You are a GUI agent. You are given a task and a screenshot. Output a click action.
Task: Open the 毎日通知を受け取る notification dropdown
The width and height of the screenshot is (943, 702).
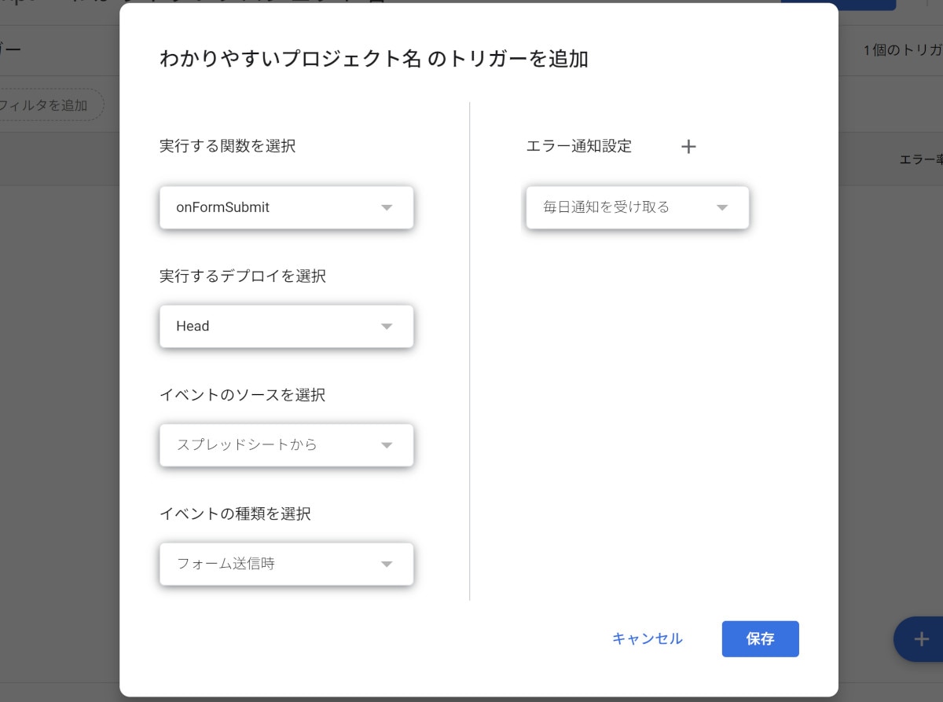[637, 207]
